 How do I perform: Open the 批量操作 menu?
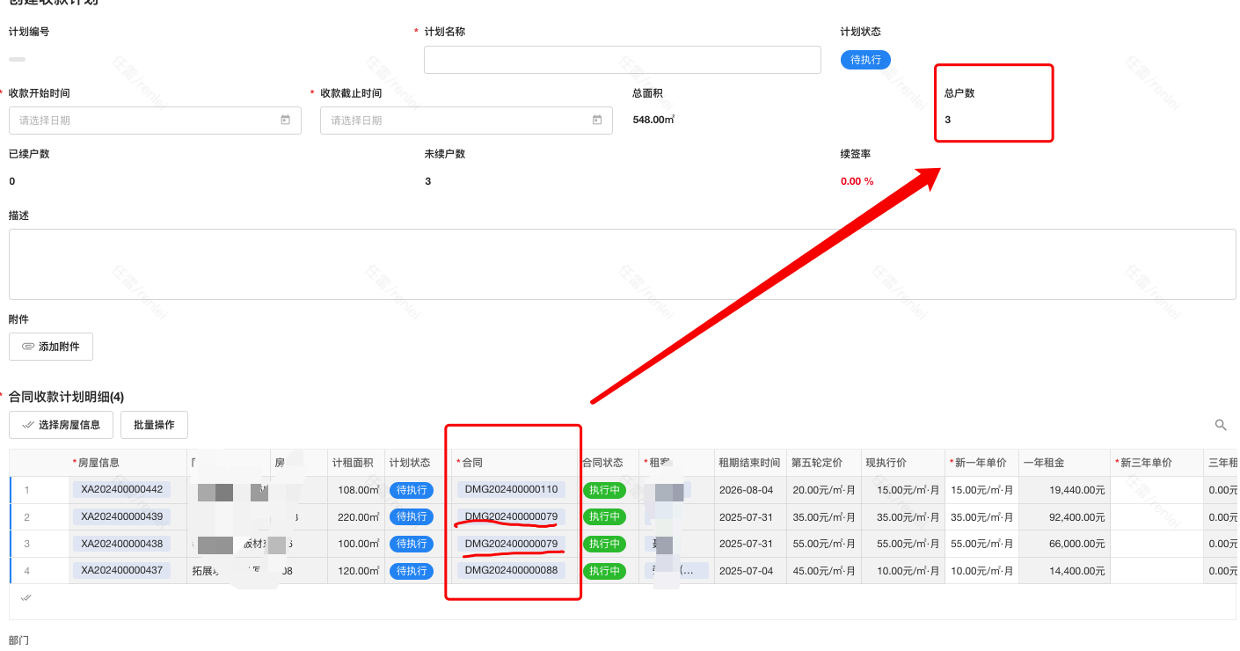[x=154, y=425]
